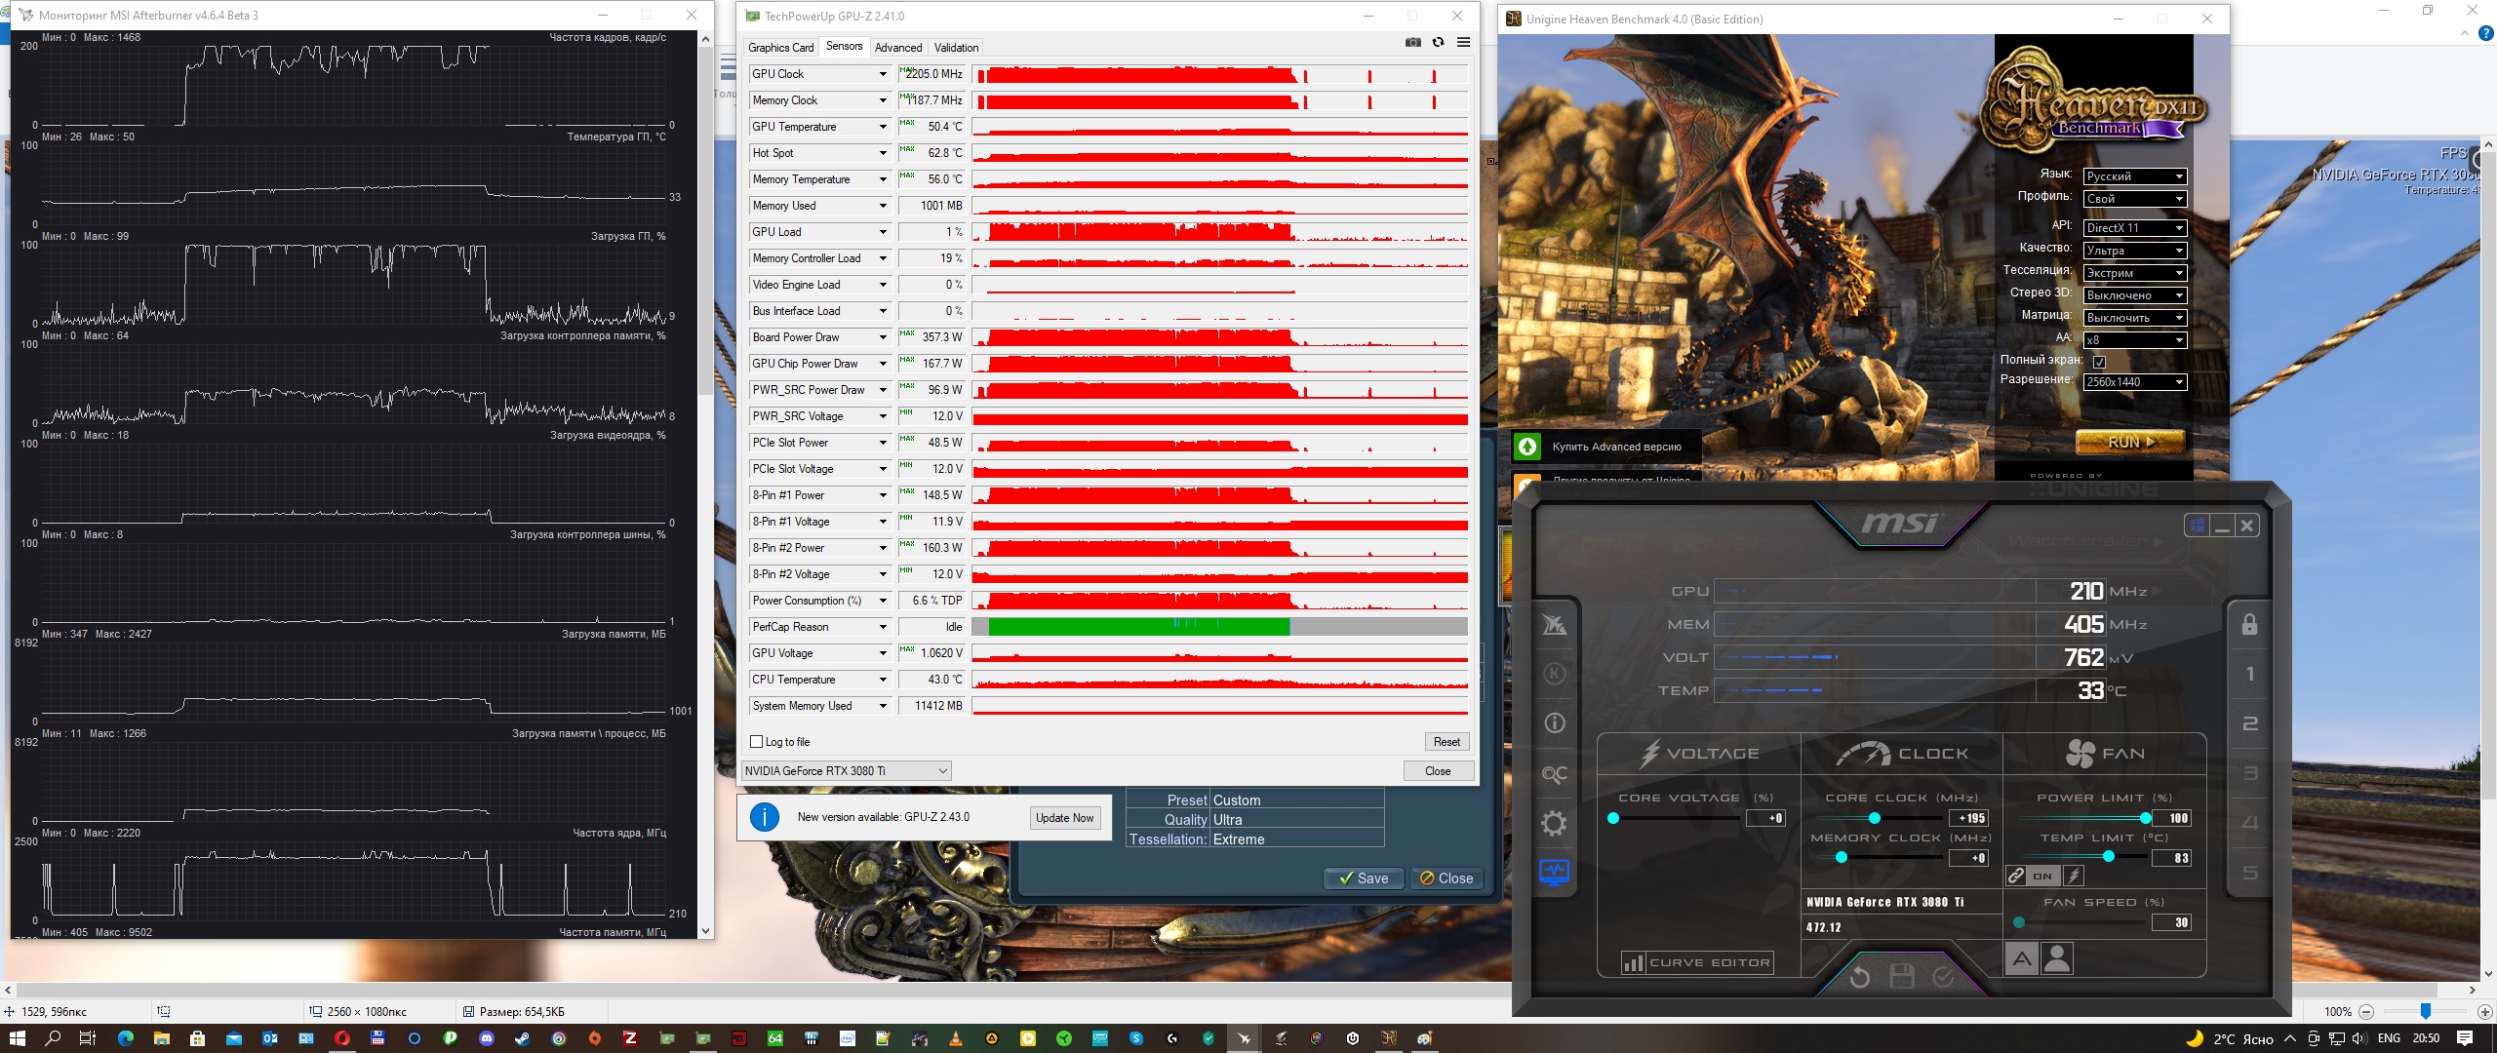This screenshot has width=2497, height=1053.
Task: Click the Afterburner information icon
Action: [x=1554, y=723]
